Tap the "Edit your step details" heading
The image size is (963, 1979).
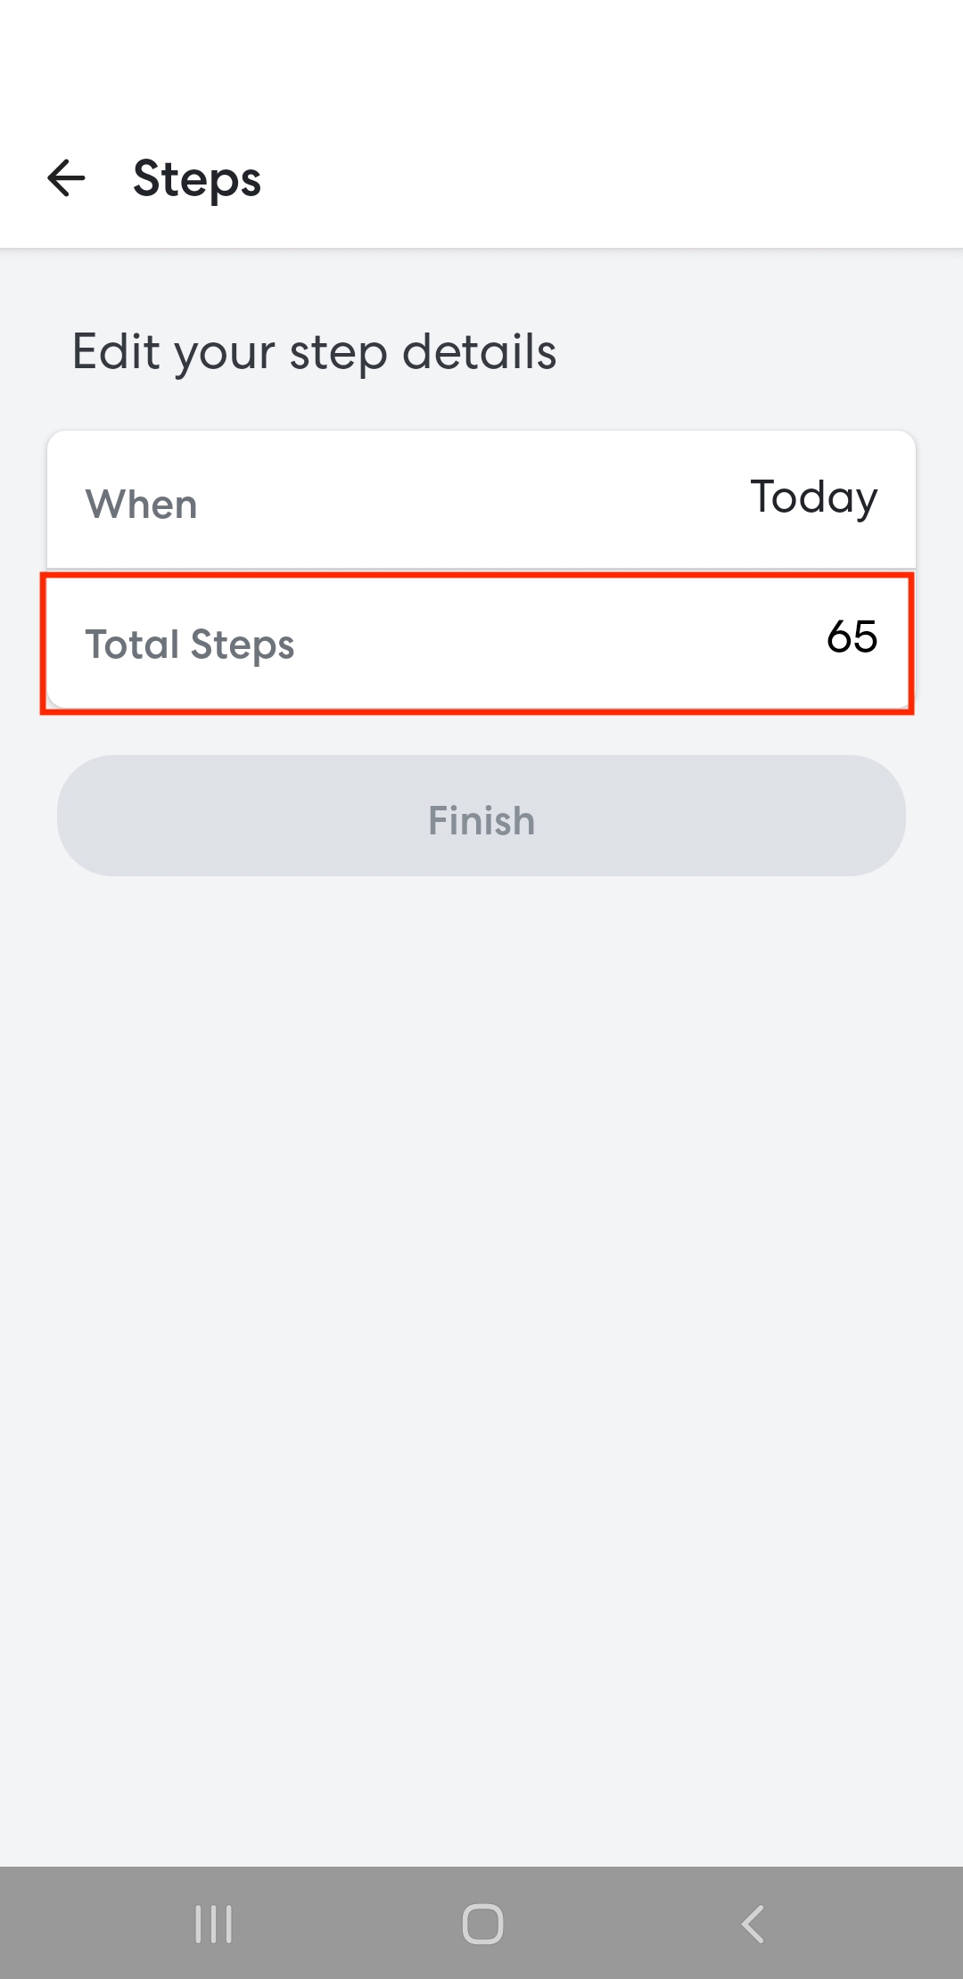click(315, 352)
